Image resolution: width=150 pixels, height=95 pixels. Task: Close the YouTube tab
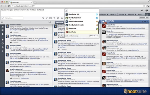[125, 14]
